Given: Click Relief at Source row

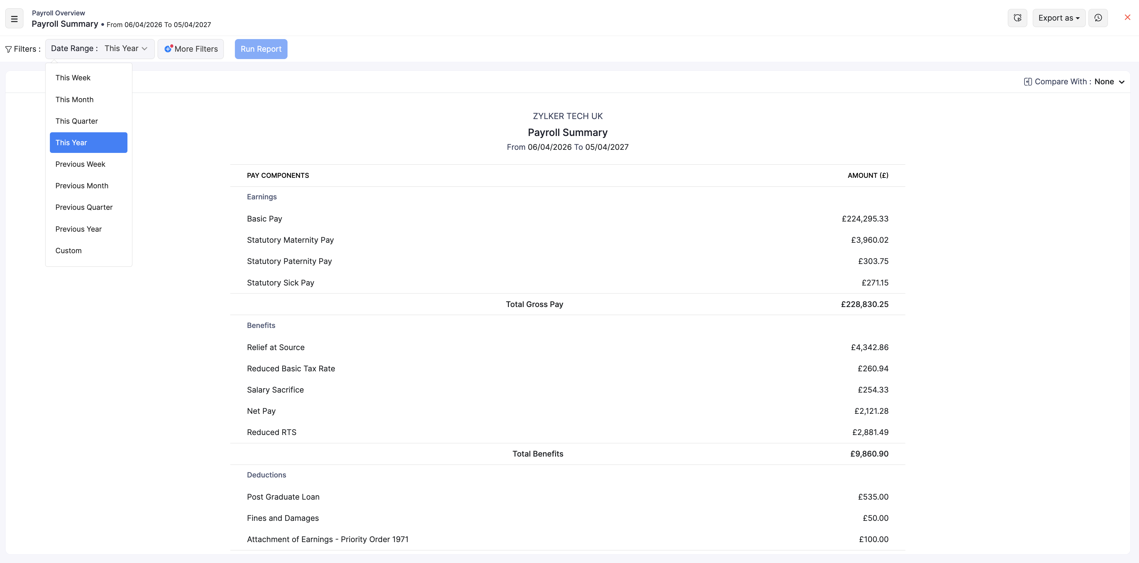Looking at the screenshot, I should [x=567, y=347].
